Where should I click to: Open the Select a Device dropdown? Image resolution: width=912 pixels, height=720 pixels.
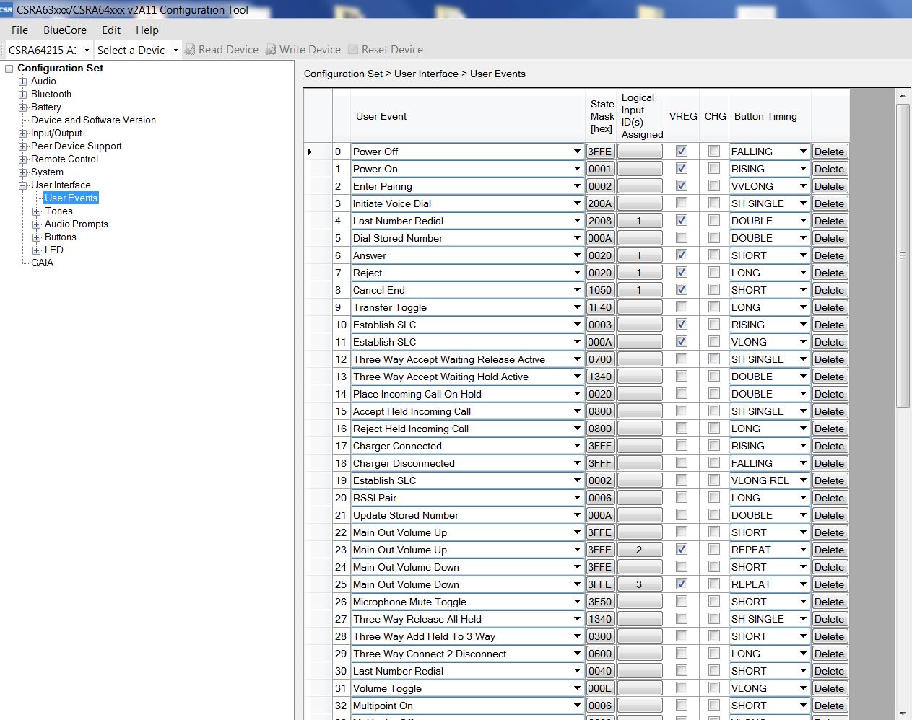175,50
